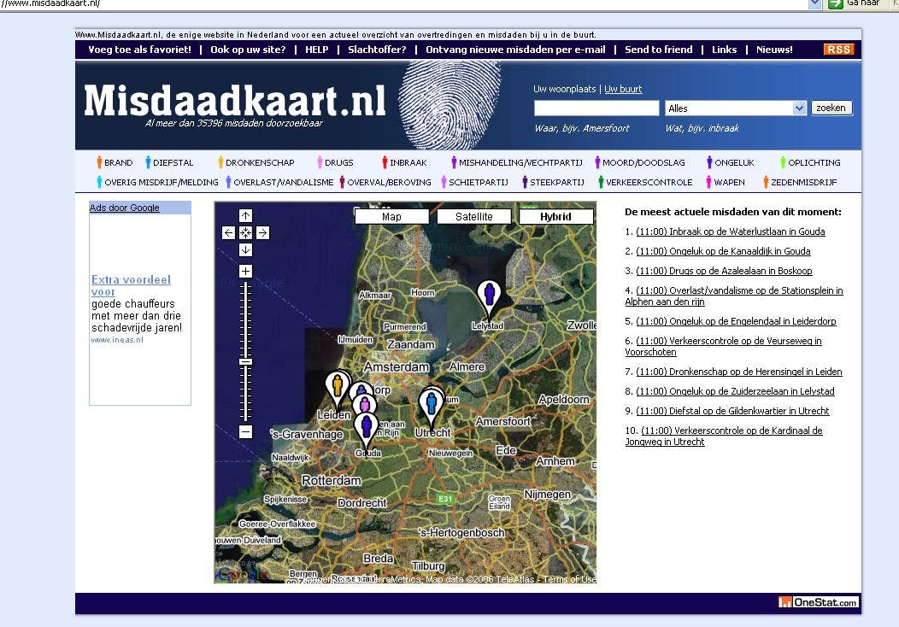899x627 pixels.
Task: Zoom in using the map plus icon
Action: click(x=246, y=270)
